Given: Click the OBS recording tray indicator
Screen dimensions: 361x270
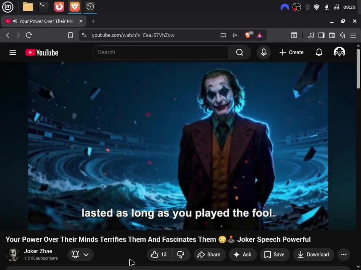Looking at the screenshot, I should click(297, 7).
